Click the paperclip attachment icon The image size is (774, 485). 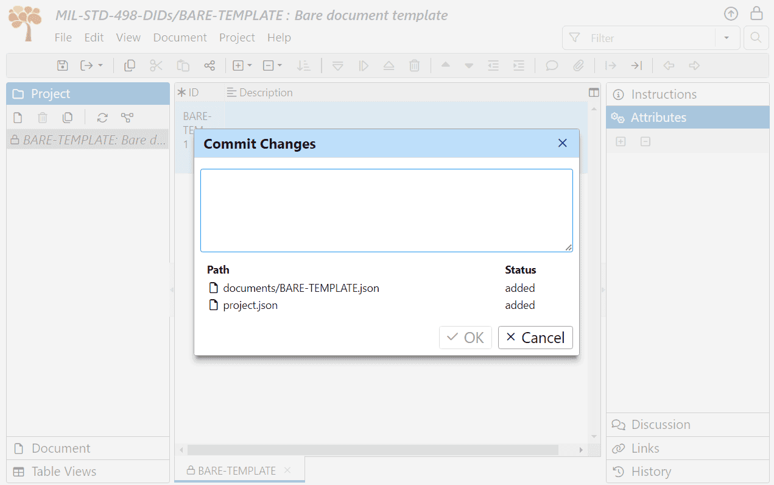click(x=578, y=66)
